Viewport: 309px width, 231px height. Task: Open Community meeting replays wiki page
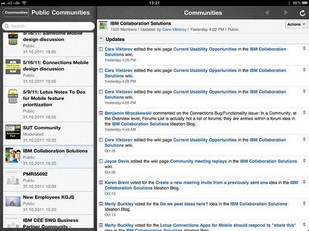(199, 161)
